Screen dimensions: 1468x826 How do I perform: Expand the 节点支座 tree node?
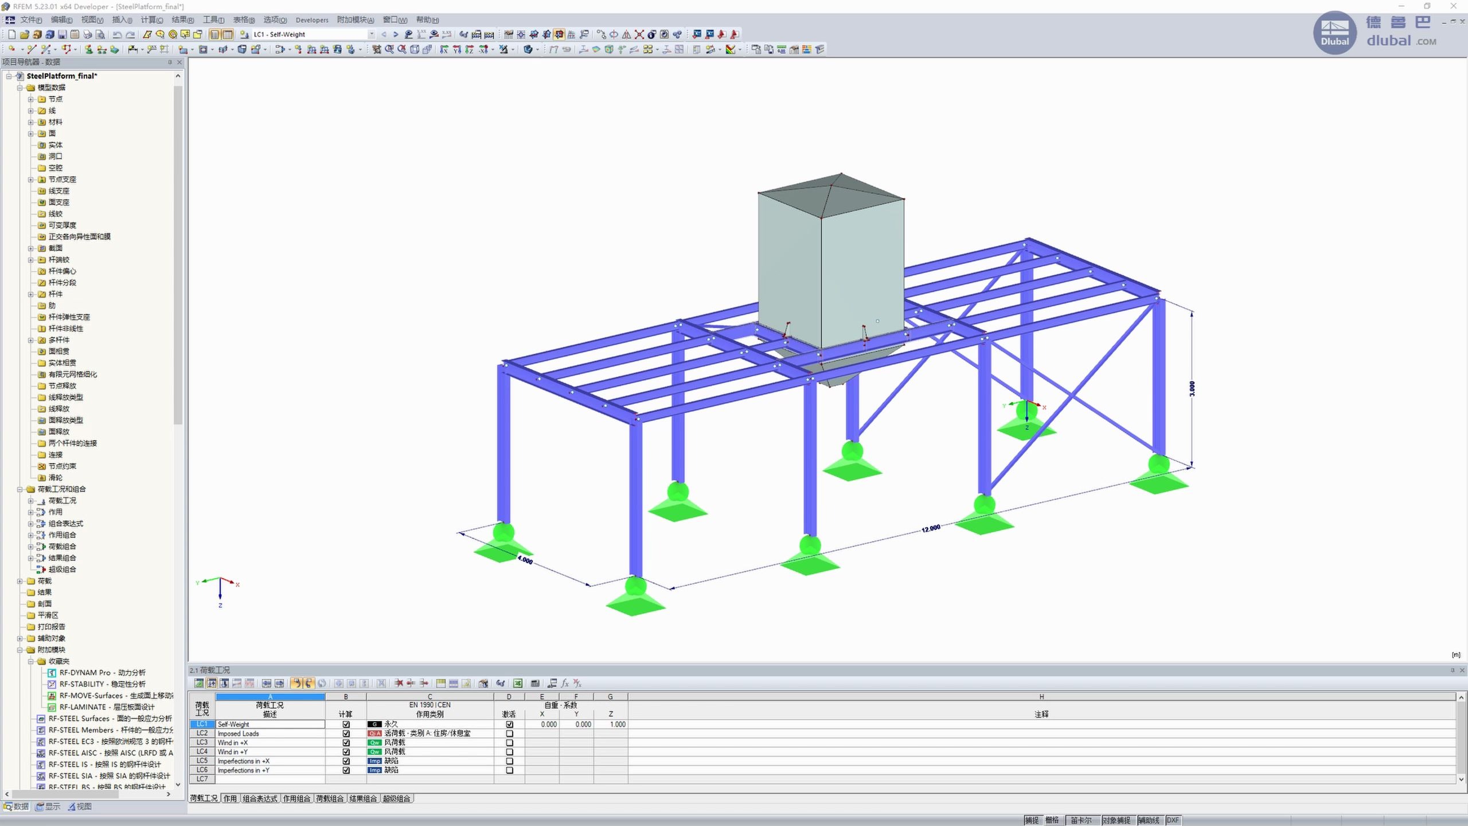[31, 180]
